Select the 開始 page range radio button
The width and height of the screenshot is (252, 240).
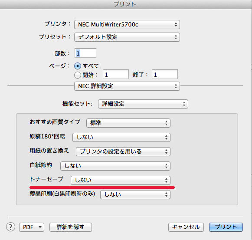pyautogui.click(x=78, y=75)
